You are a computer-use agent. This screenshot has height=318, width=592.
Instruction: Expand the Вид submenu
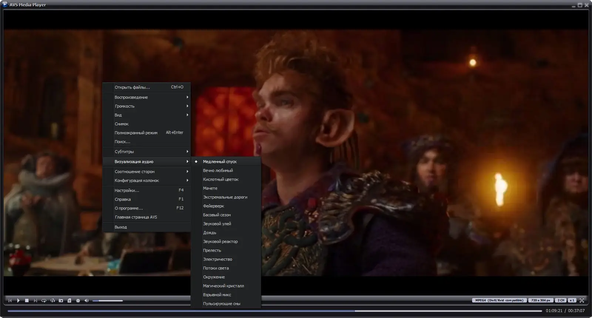coord(147,115)
